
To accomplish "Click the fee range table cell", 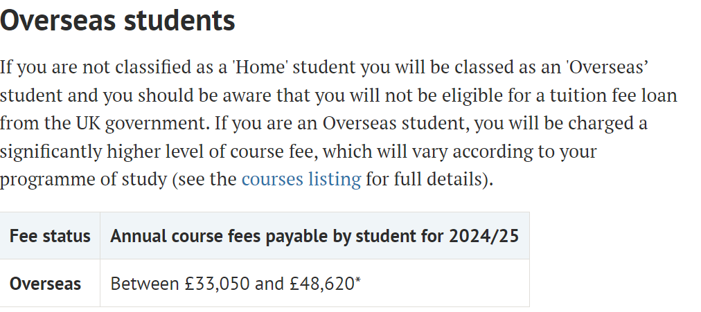I will pos(314,284).
